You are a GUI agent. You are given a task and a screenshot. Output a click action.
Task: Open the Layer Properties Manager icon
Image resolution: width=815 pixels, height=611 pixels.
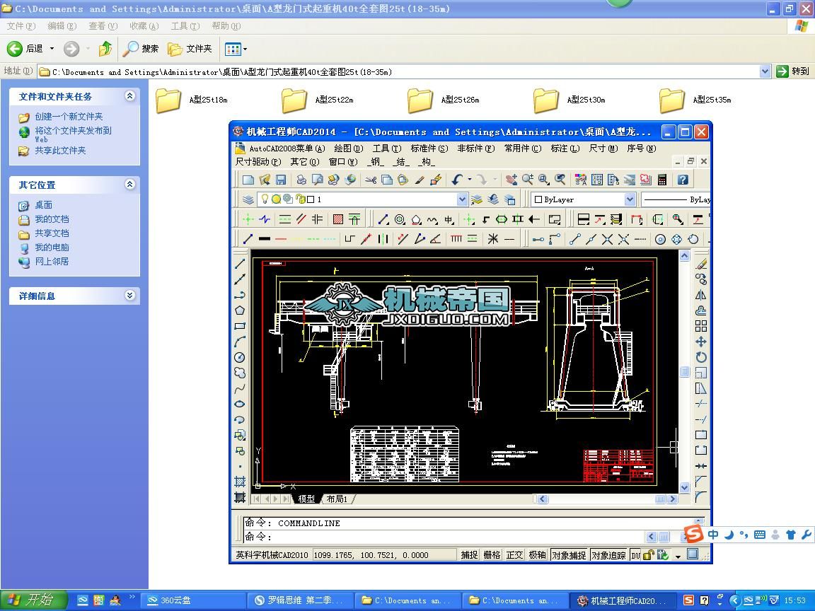coord(248,199)
